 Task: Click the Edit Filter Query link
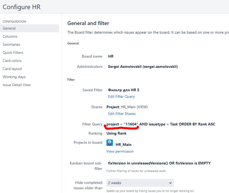click(121, 96)
